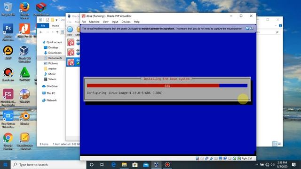Switch File Explorer to details view

point(275,144)
